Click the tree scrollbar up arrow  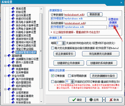coord(41,9)
